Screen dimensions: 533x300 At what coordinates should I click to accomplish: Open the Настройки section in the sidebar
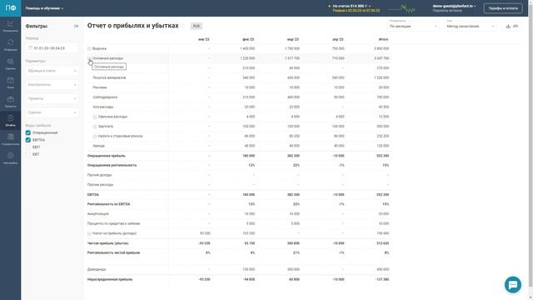click(x=11, y=158)
